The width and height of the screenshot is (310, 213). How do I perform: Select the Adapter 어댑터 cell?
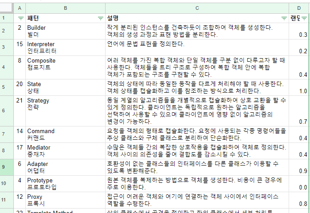pos(65,167)
